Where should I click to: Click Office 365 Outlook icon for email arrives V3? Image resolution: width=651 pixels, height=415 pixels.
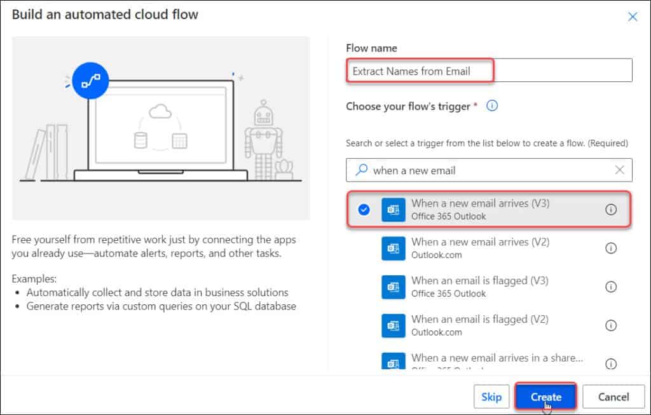pos(393,210)
